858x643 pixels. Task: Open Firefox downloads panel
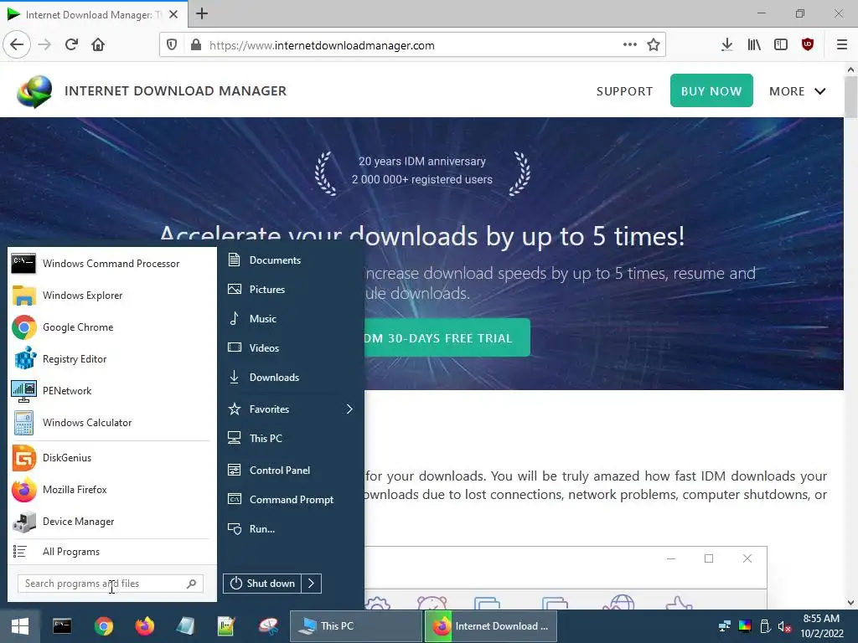click(726, 45)
